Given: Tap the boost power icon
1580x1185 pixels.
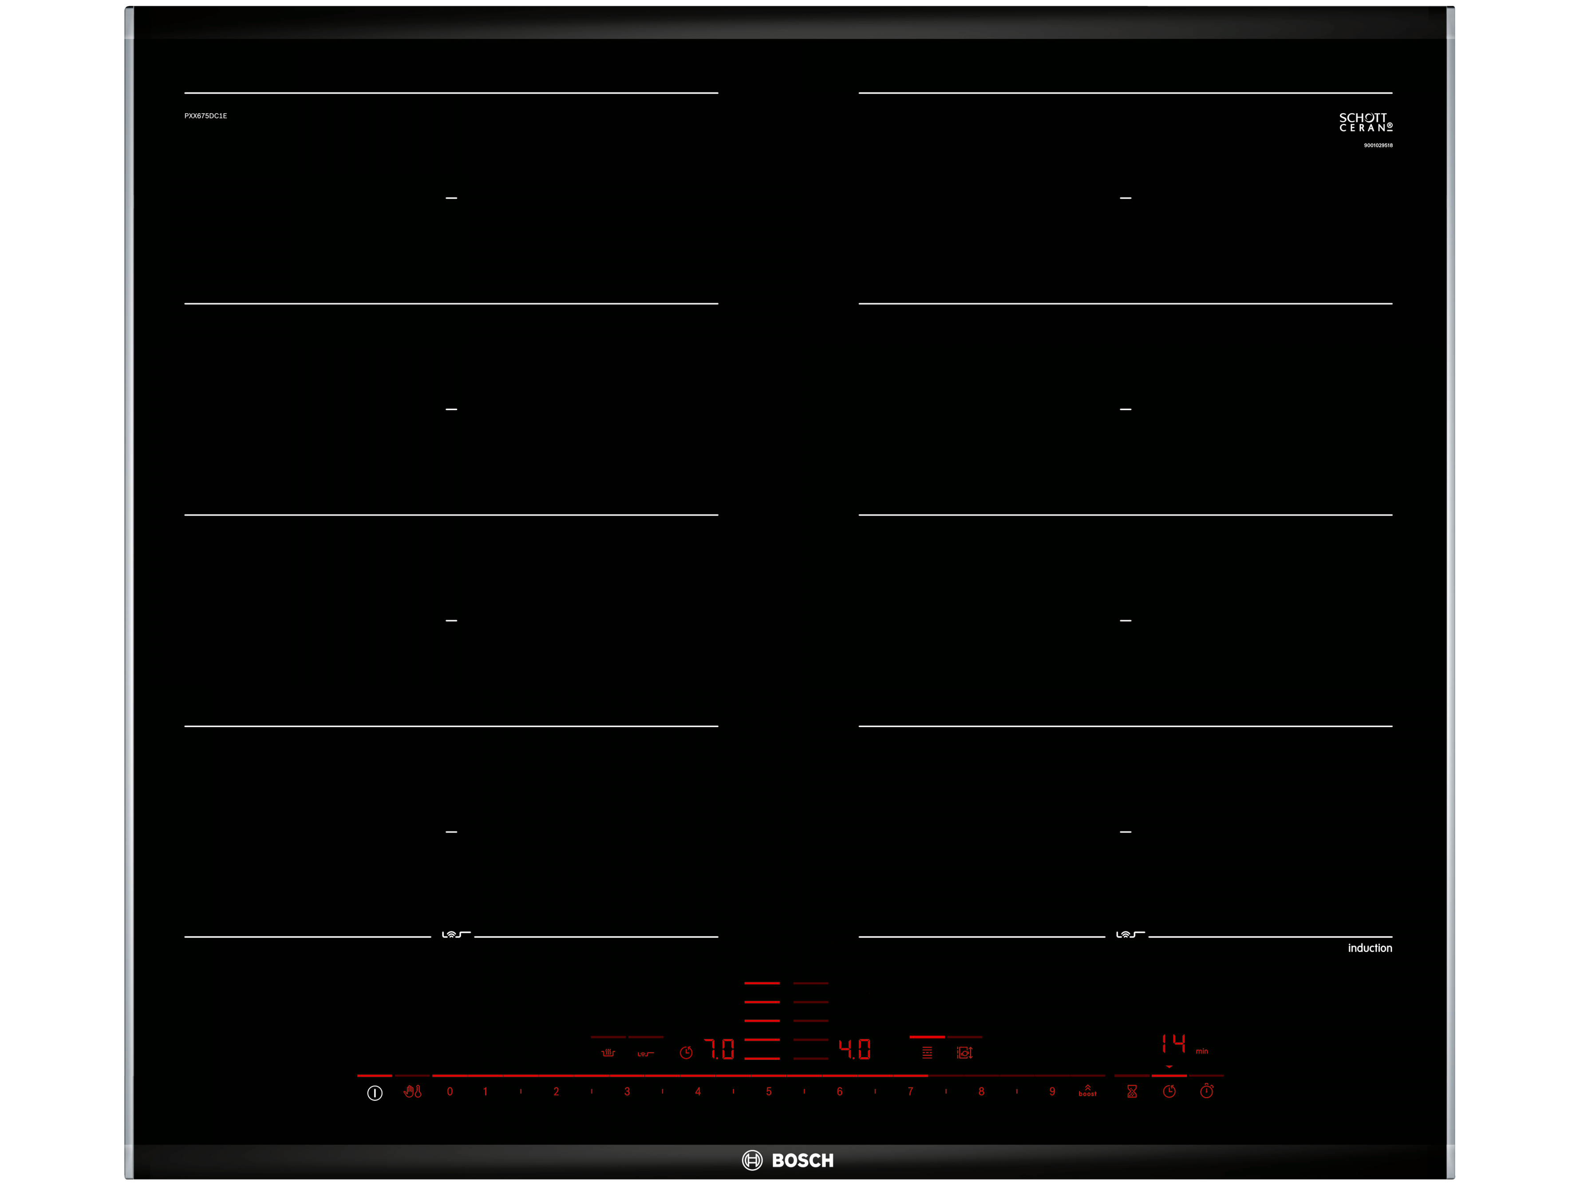Looking at the screenshot, I should point(1087,1091).
